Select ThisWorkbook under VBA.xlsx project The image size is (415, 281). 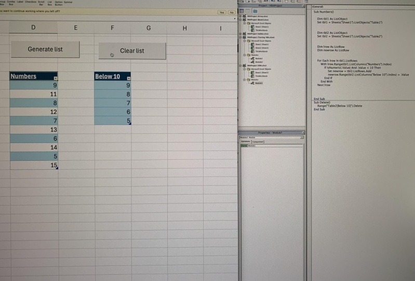click(261, 76)
